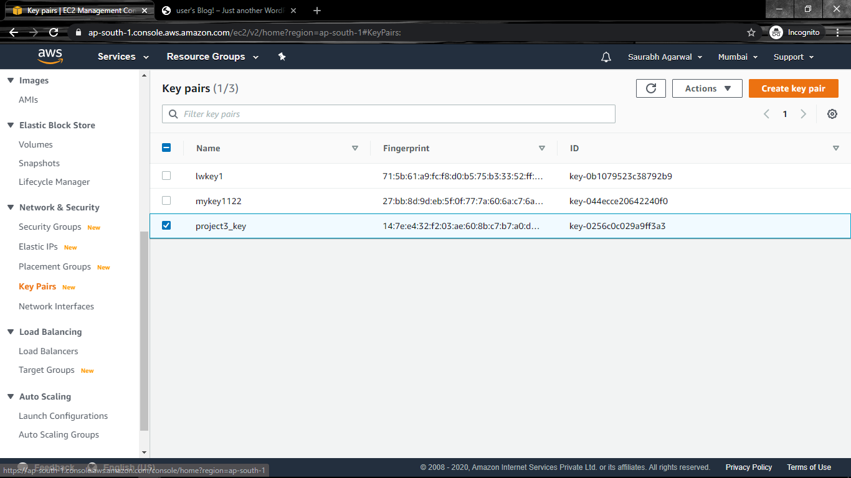
Task: Click the search magnifier in filter bar
Action: point(173,114)
